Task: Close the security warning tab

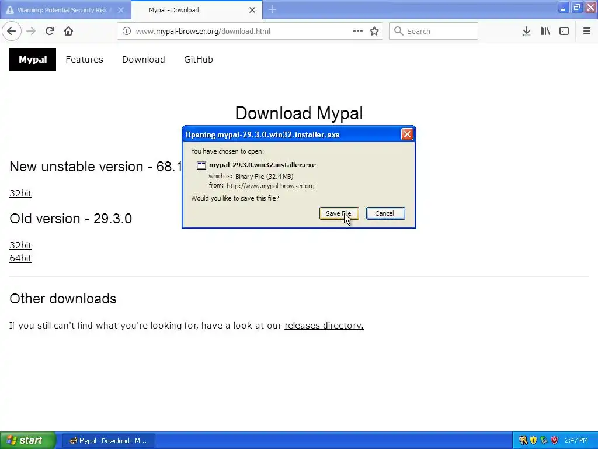Action: pyautogui.click(x=120, y=10)
